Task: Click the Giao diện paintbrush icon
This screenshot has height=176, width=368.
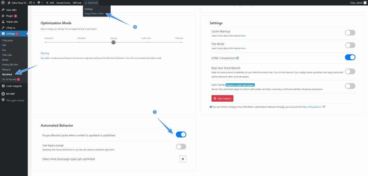Action: pyautogui.click(x=3, y=10)
